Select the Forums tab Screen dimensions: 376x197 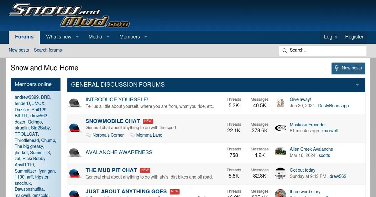click(24, 37)
